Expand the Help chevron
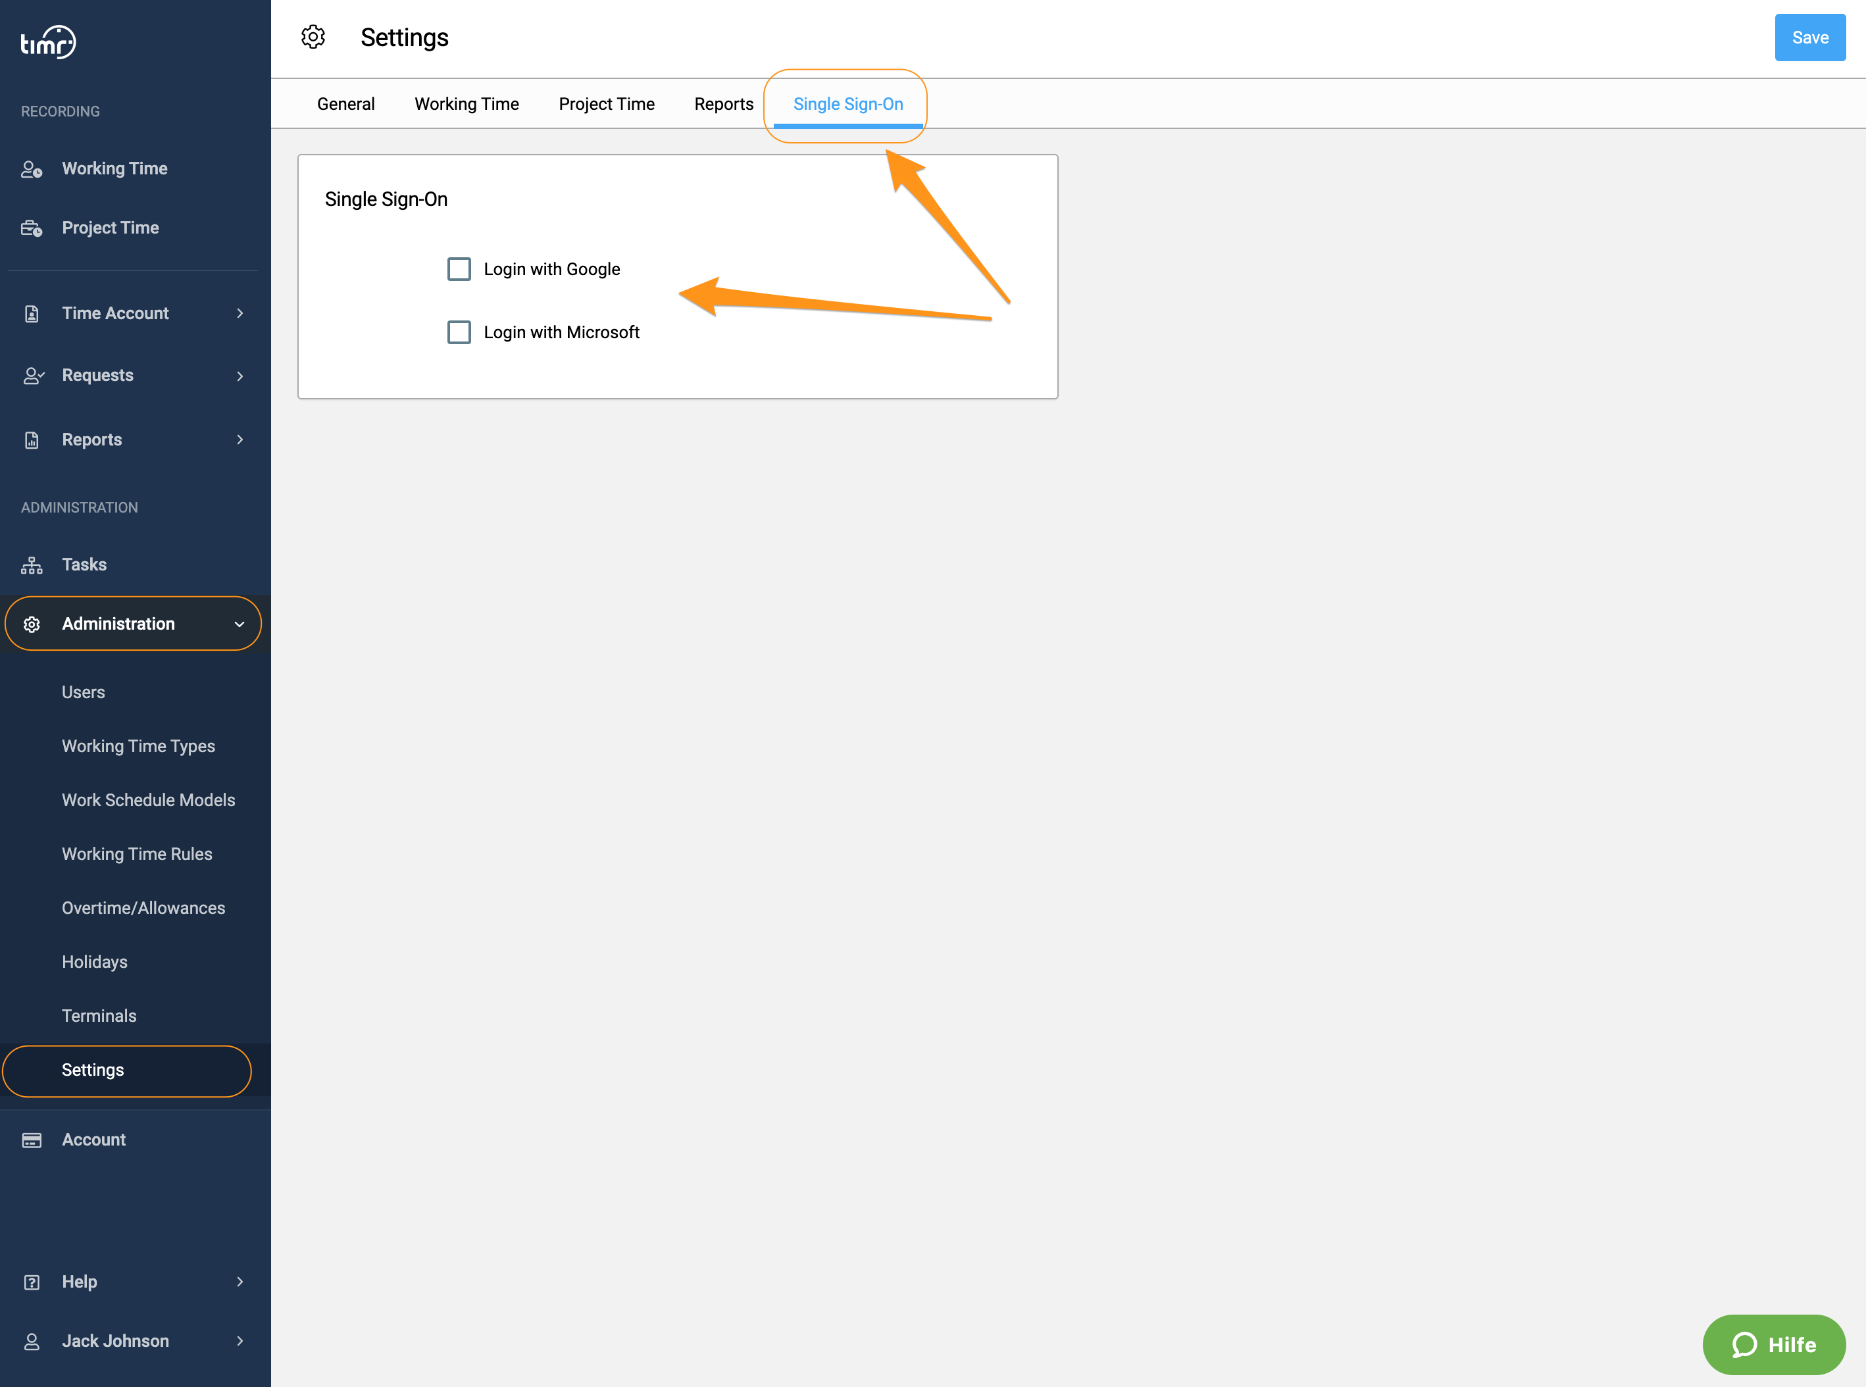 point(240,1282)
